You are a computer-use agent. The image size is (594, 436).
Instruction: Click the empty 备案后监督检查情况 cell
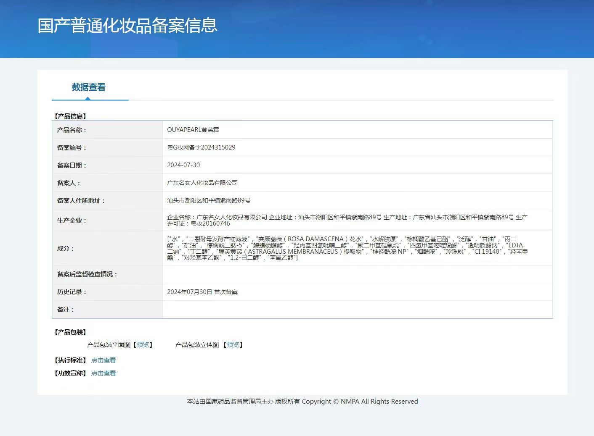click(357, 274)
